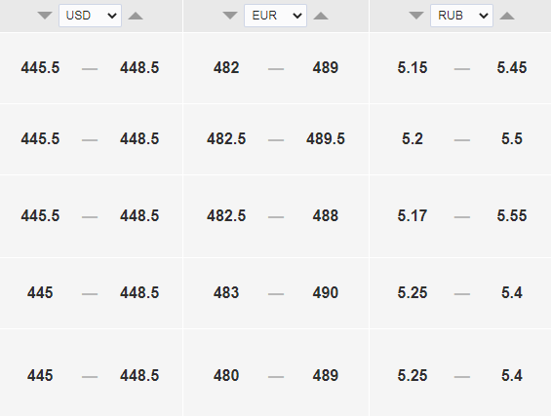Click the 483 EUR buy rate
The image size is (551, 416).
(226, 293)
